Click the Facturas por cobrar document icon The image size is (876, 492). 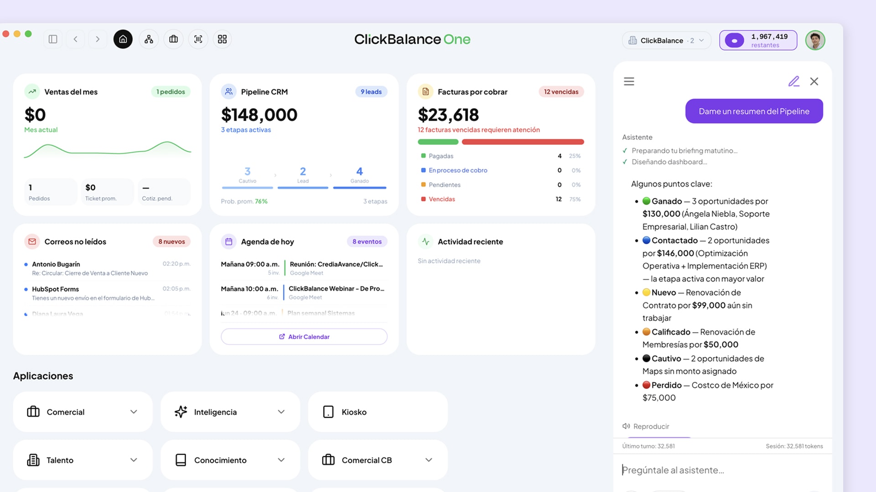click(x=426, y=92)
